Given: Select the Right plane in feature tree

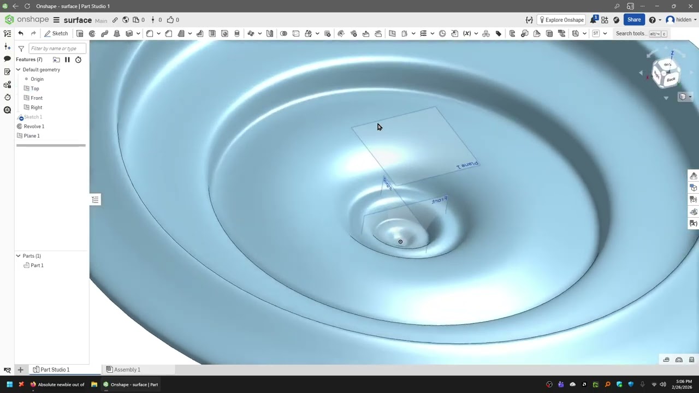Looking at the screenshot, I should coord(37,108).
